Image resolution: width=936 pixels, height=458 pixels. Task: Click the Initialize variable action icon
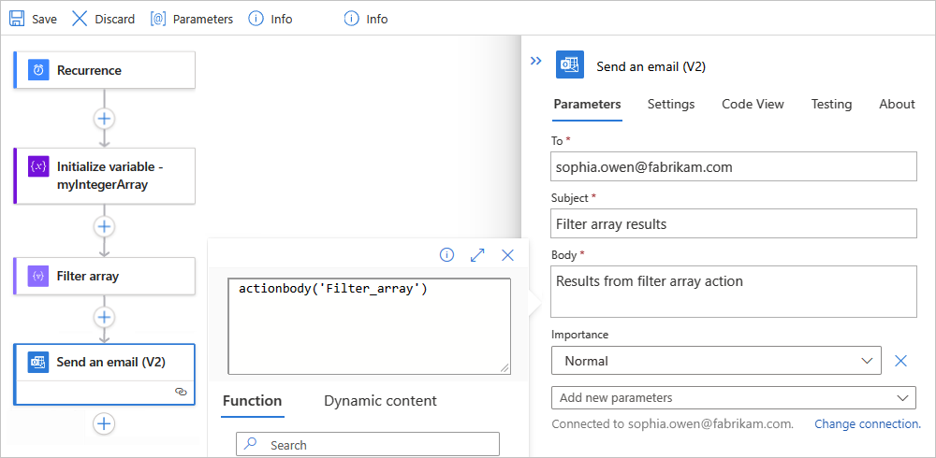pos(38,176)
